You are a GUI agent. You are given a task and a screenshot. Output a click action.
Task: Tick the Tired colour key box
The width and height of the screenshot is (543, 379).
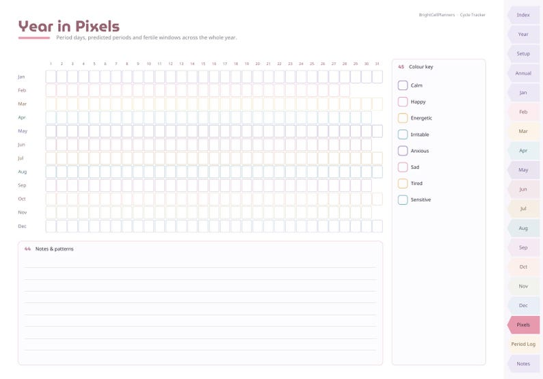(x=403, y=183)
